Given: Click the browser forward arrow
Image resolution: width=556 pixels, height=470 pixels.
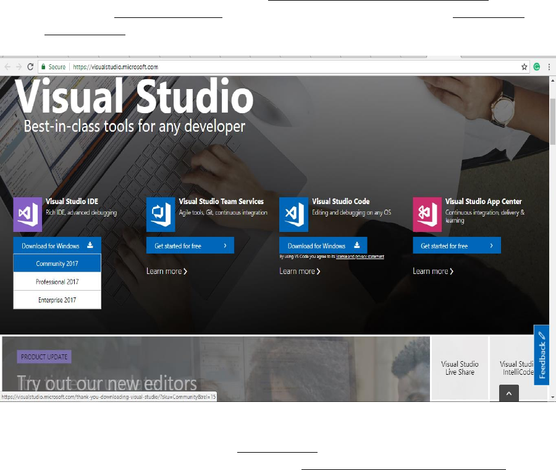Looking at the screenshot, I should 19,67.
